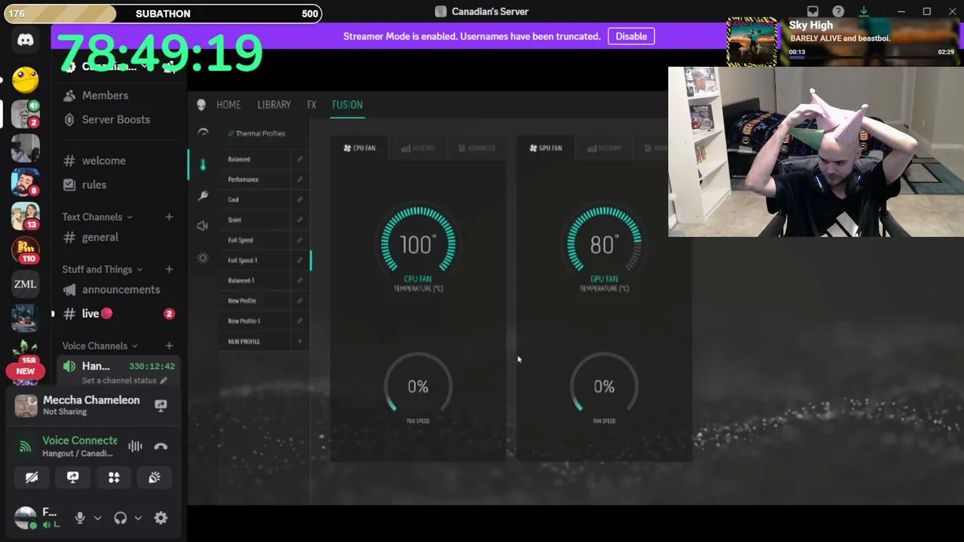Screen dimensions: 964x542
Task: Collapse the Text Channels category
Action: [97, 217]
